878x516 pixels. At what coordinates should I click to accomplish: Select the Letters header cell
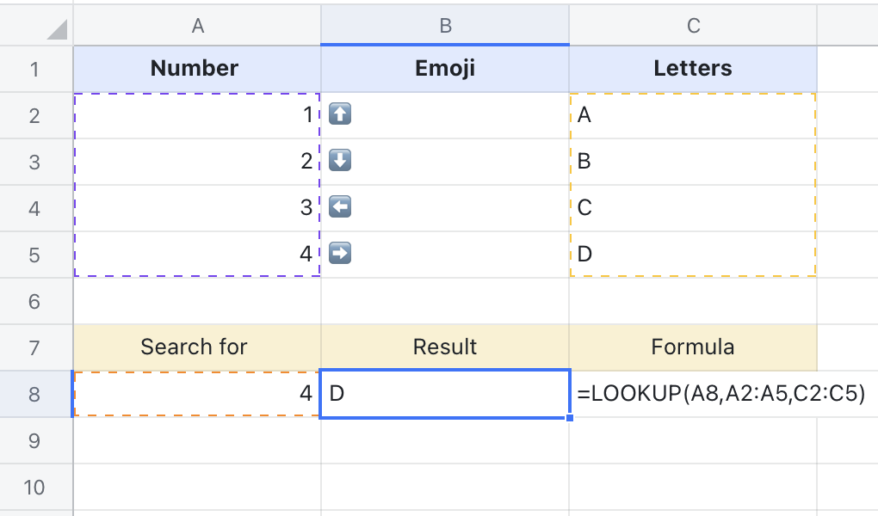coord(692,68)
